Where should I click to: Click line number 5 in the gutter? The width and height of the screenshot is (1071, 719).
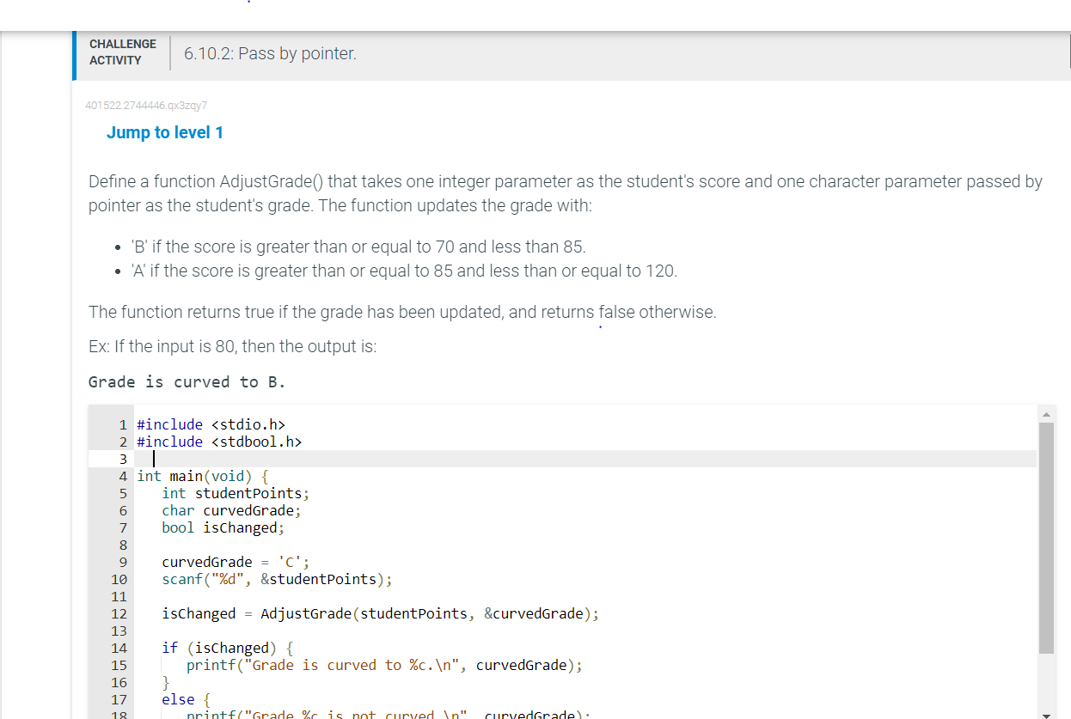[x=122, y=492]
